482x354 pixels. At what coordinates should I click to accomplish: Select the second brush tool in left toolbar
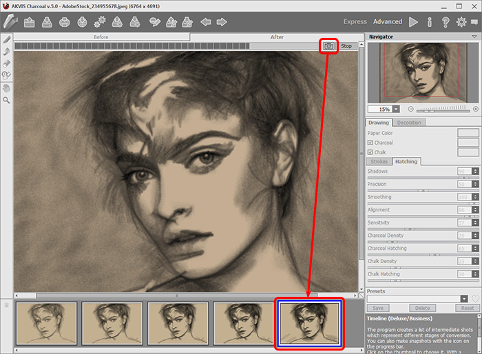pos(6,52)
